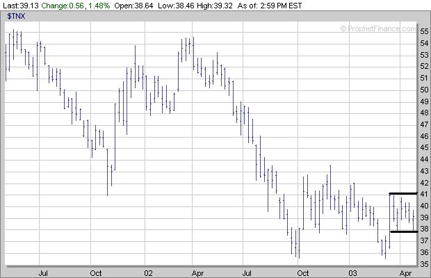This screenshot has width=431, height=278.
Task: Select the Last:39.13 price value
Action: pos(21,6)
